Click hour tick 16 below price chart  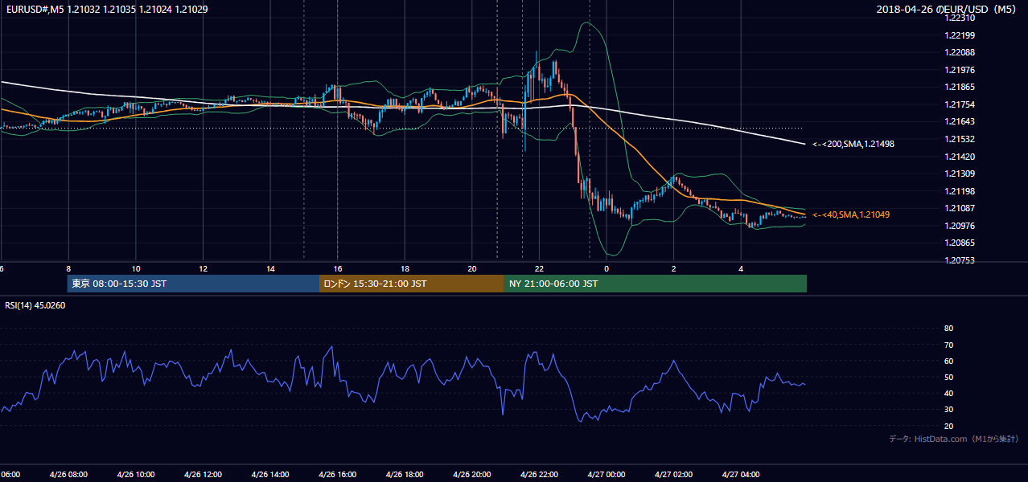coord(338,269)
